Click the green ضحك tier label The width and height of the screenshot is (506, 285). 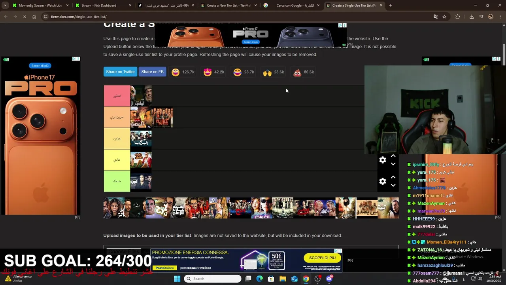(117, 181)
